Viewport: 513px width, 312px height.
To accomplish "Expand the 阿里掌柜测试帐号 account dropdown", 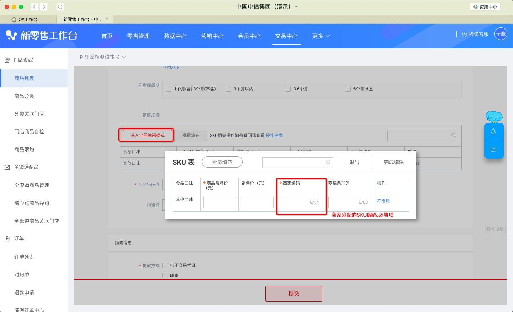I will (x=103, y=57).
